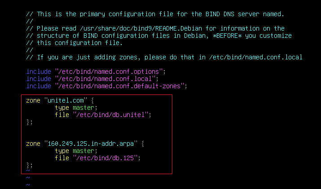The width and height of the screenshot is (321, 189).
Task: Click the named.conf.options include path
Action: coord(109,72)
